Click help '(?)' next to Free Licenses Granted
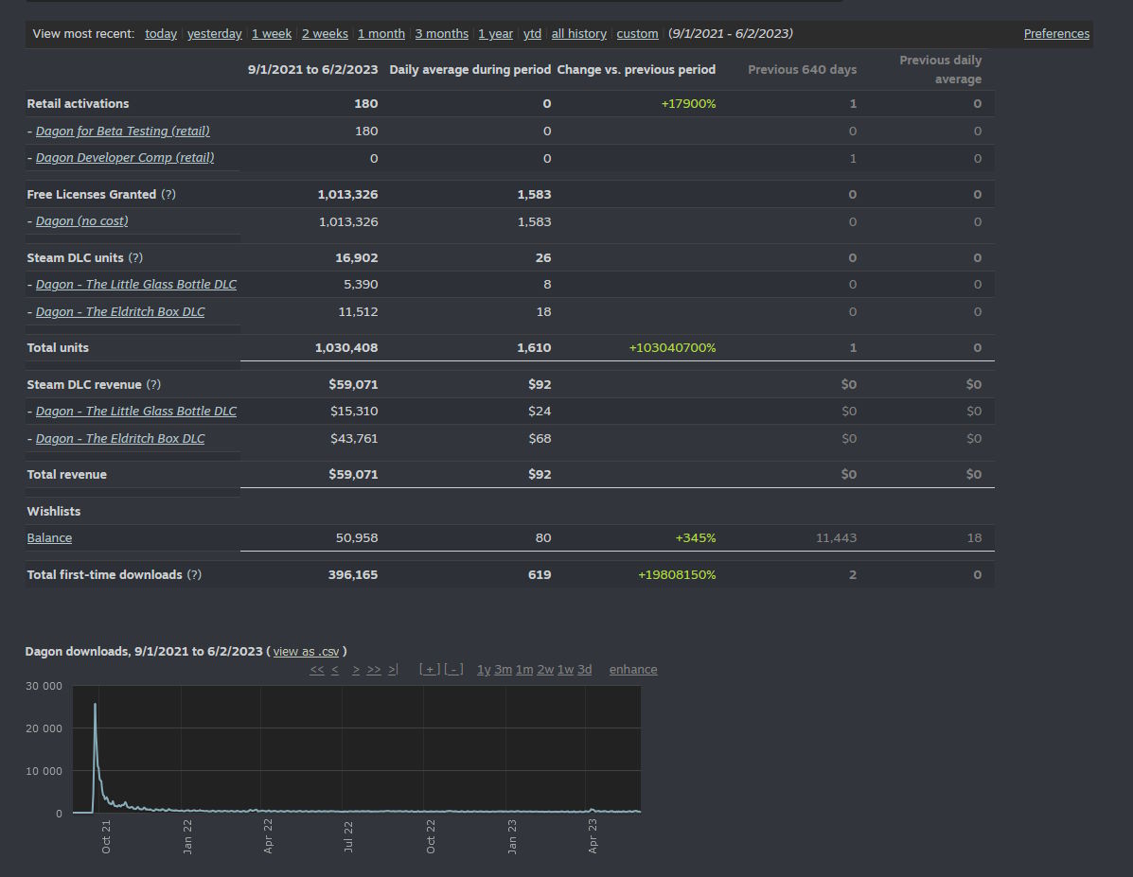 point(168,194)
